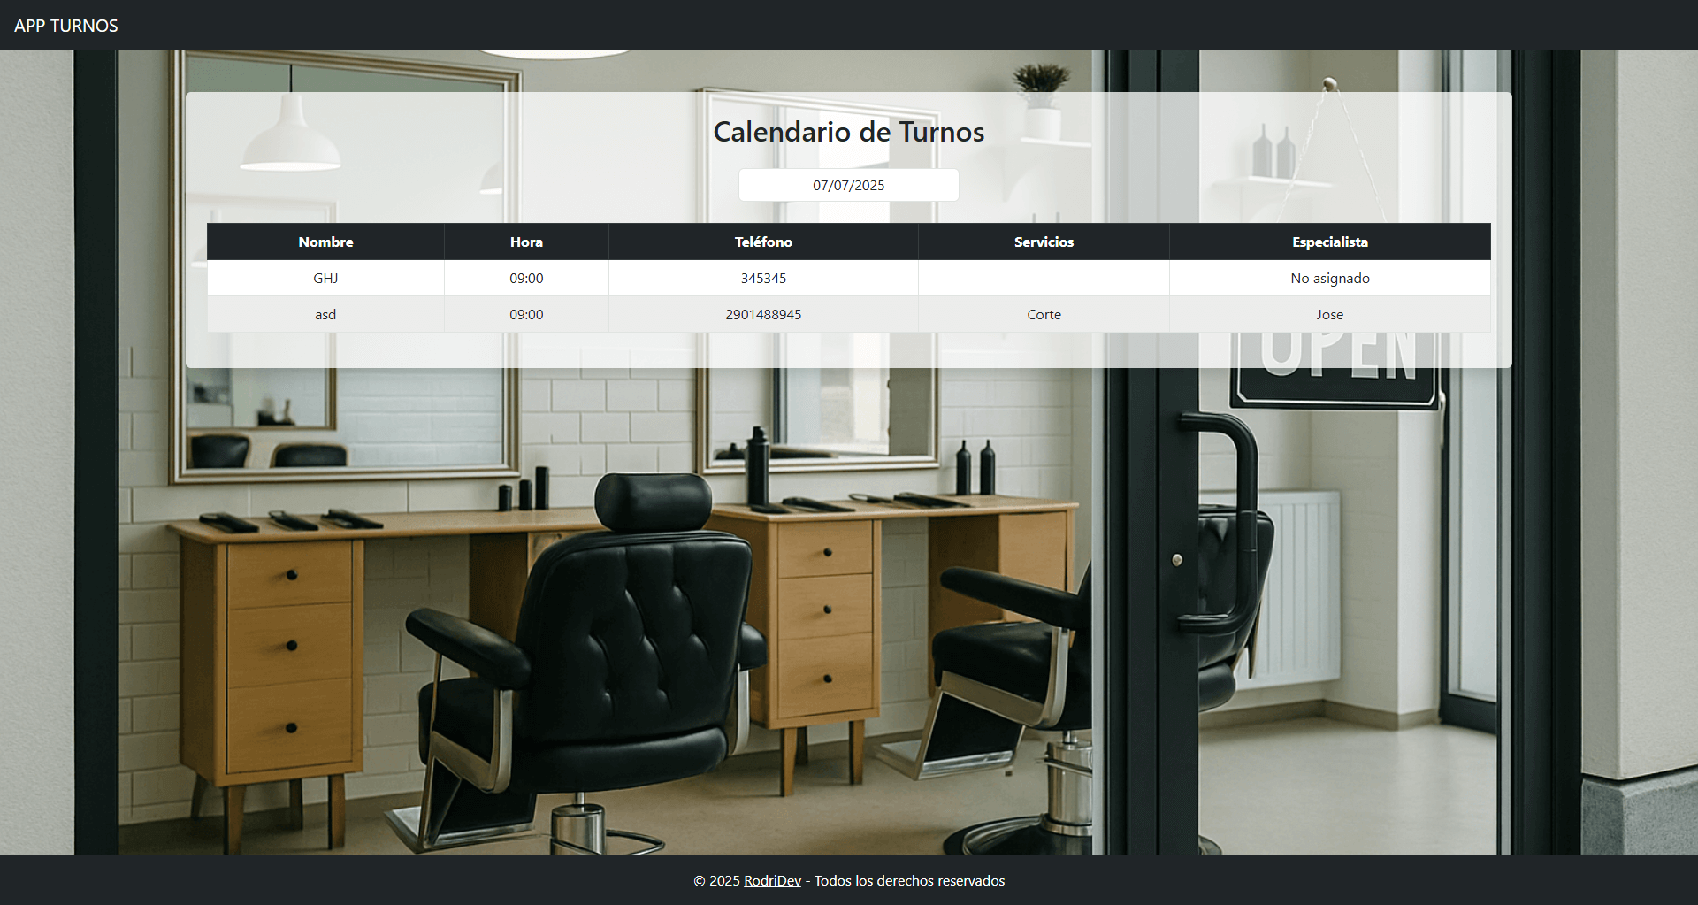Viewport: 1698px width, 905px height.
Task: Click the 09:00 time in asd's row
Action: pyautogui.click(x=526, y=314)
